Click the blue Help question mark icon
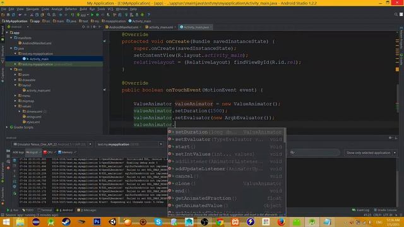The height and width of the screenshot is (227, 404). click(148, 15)
